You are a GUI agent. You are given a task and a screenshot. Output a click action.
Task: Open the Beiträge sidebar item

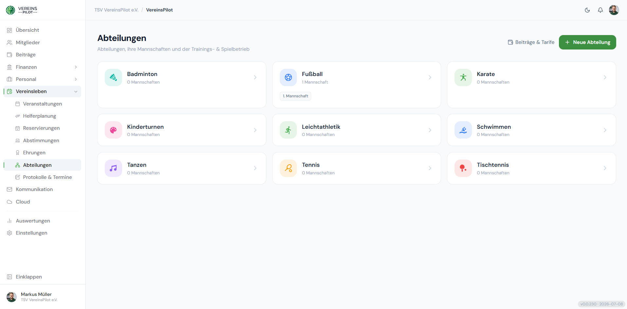42,55
